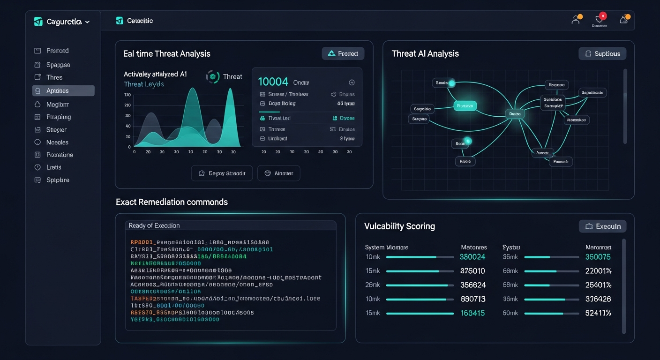This screenshot has height=360, width=660.
Task: Click the Suptious button
Action: (602, 53)
